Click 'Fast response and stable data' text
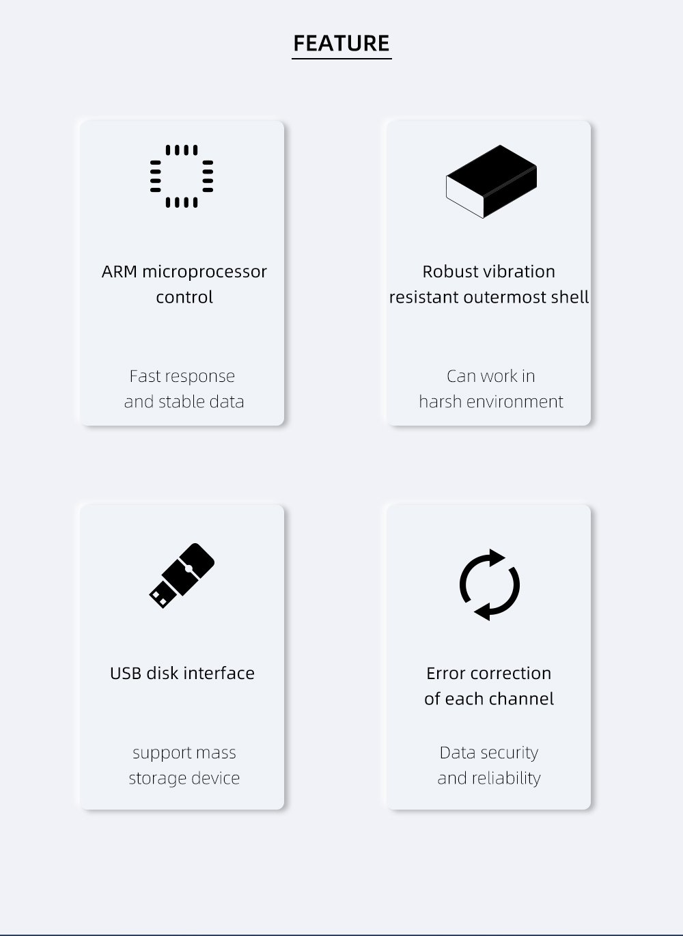 click(x=184, y=389)
